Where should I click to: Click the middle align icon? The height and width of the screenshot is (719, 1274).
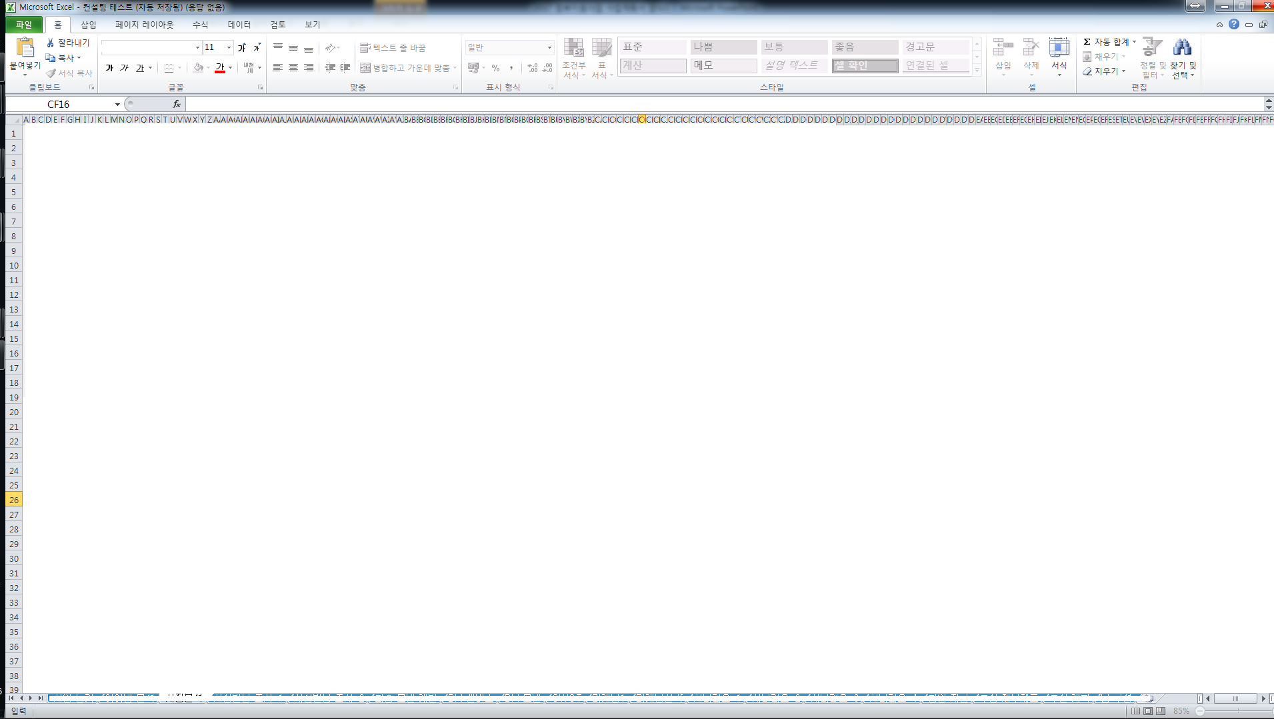(293, 48)
